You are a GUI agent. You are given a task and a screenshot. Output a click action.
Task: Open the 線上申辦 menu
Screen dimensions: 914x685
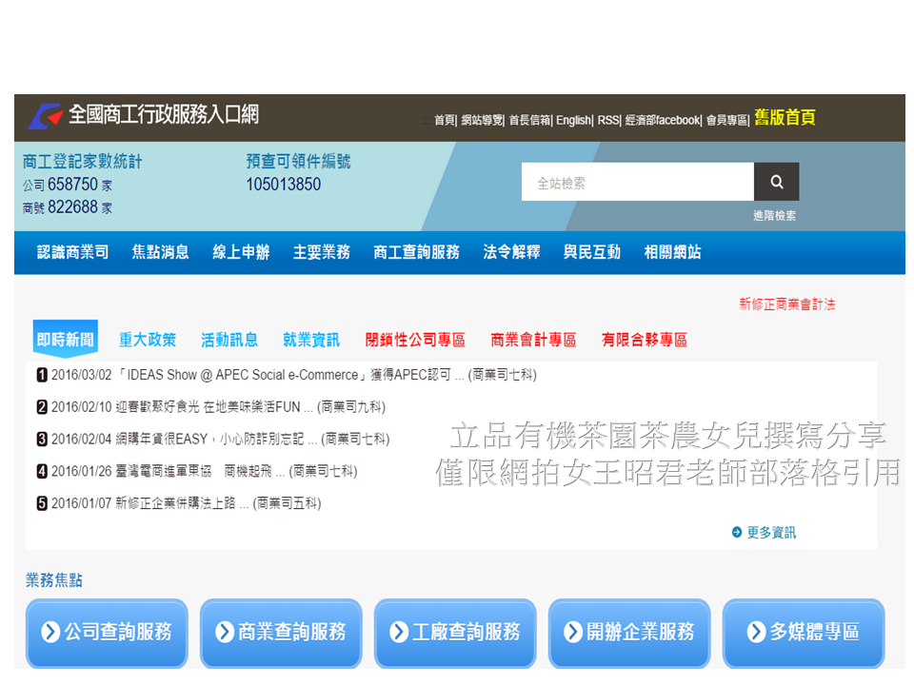pyautogui.click(x=241, y=252)
